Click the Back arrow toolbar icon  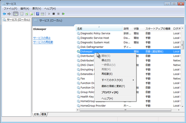4,14
